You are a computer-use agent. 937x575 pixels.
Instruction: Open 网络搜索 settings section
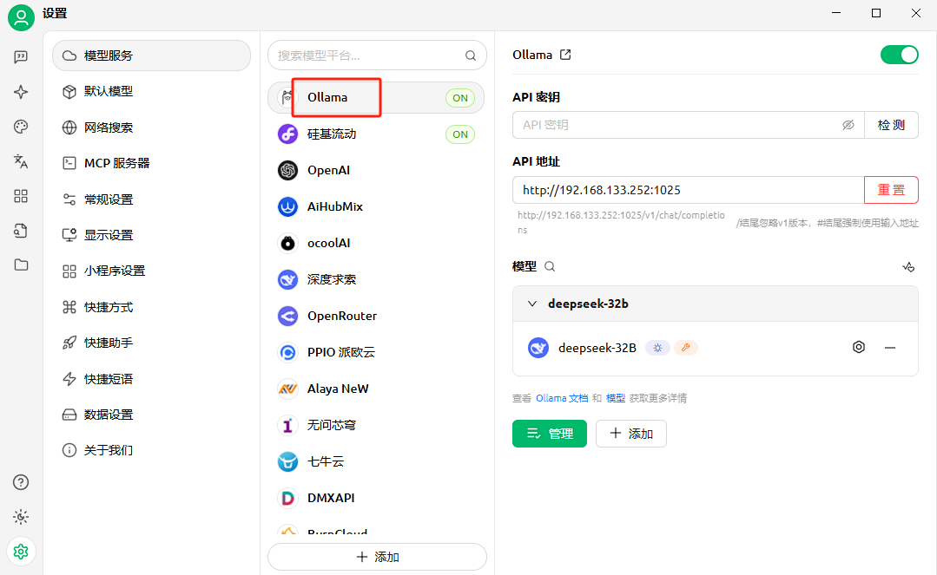(x=151, y=127)
